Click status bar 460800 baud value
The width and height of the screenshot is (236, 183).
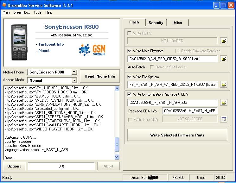179,178
